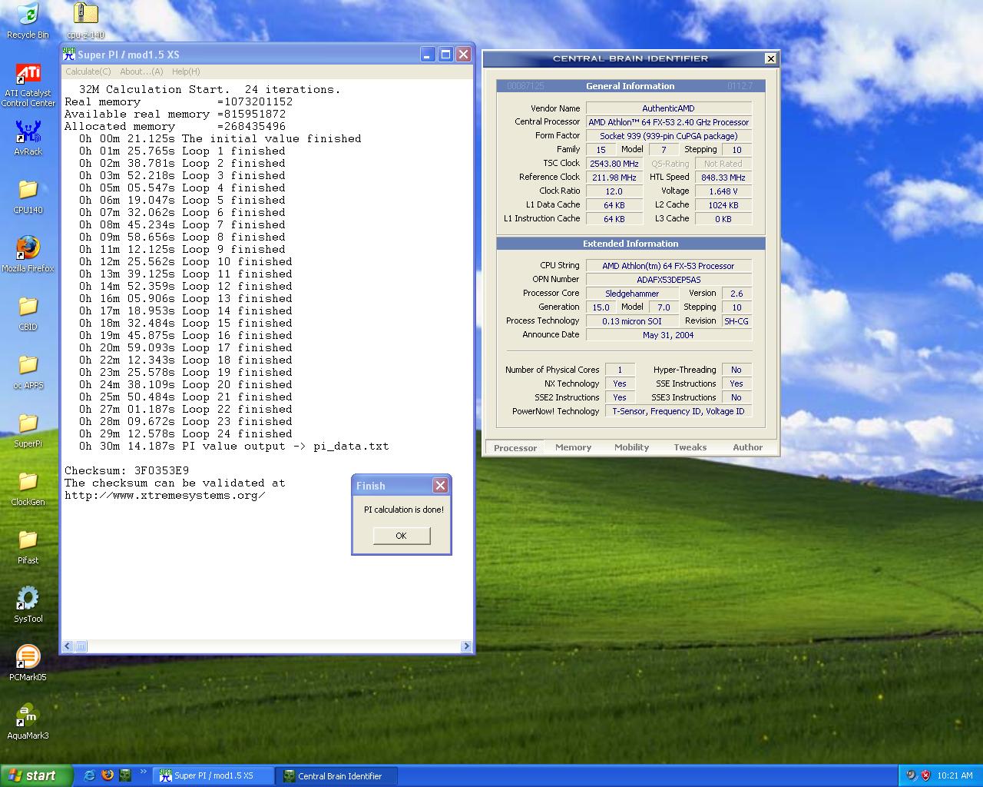Click the Checksum: 3F0353E9 line
This screenshot has width=983, height=787.
coord(127,470)
